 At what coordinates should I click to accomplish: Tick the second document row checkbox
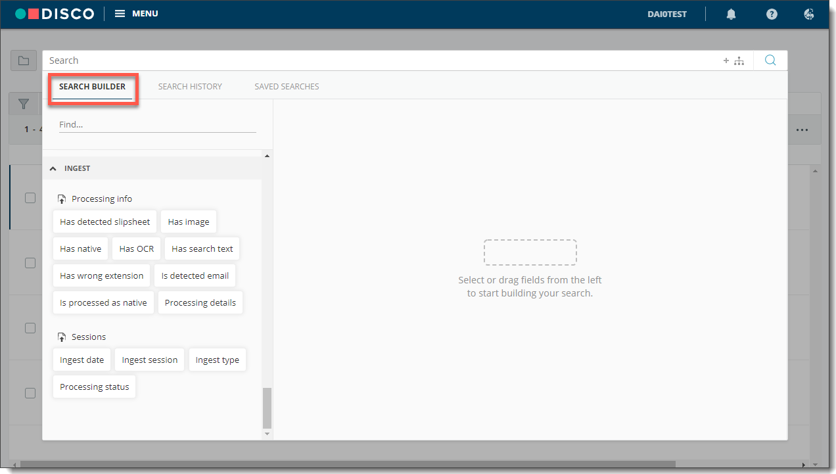[30, 263]
